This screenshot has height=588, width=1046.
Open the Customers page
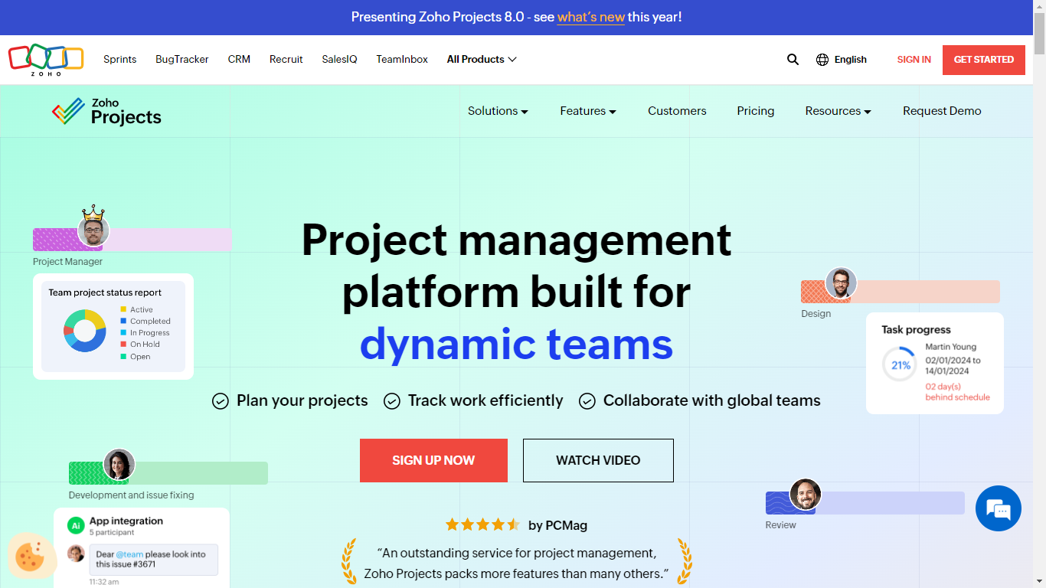click(x=677, y=111)
